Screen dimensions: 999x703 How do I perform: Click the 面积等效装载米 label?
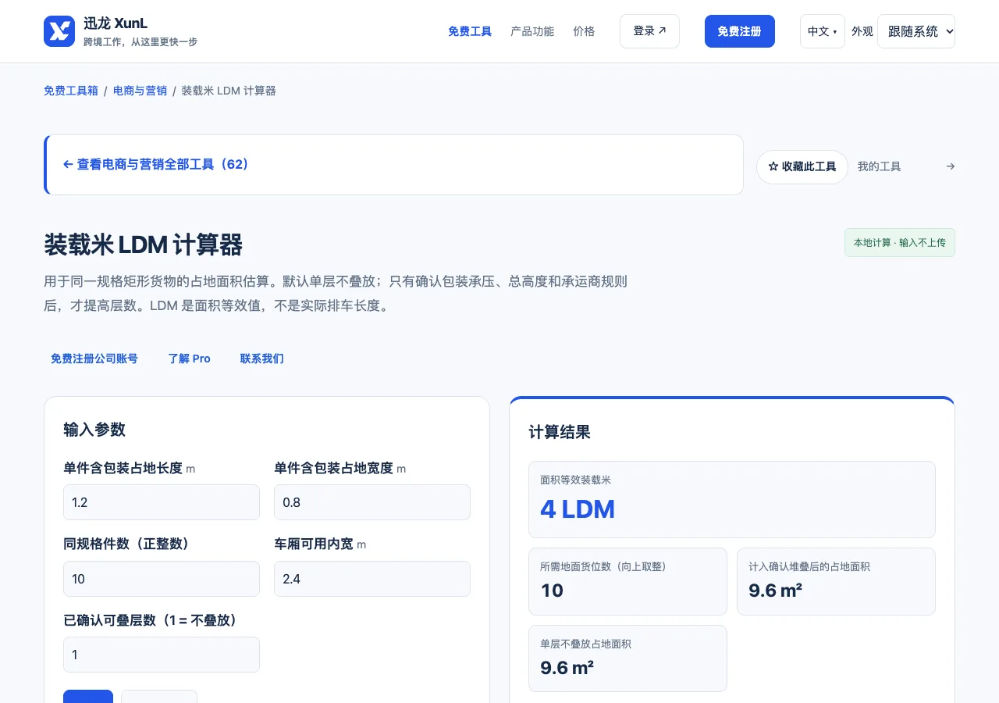(576, 480)
